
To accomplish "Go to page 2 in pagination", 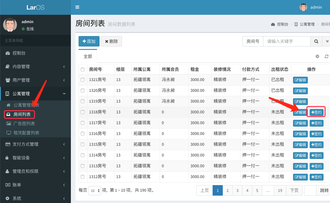I will (227, 190).
